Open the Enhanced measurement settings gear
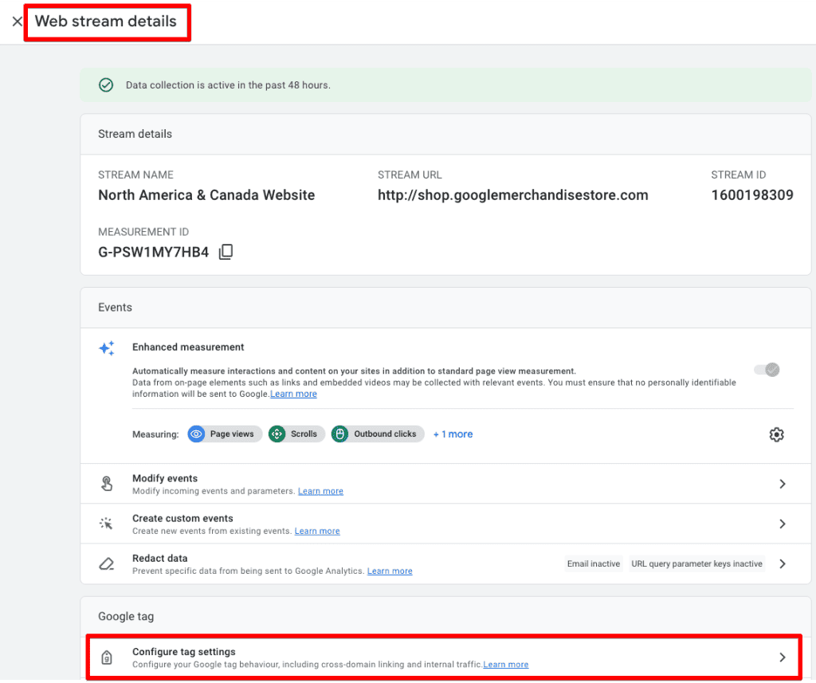This screenshot has height=683, width=816. pyautogui.click(x=777, y=434)
